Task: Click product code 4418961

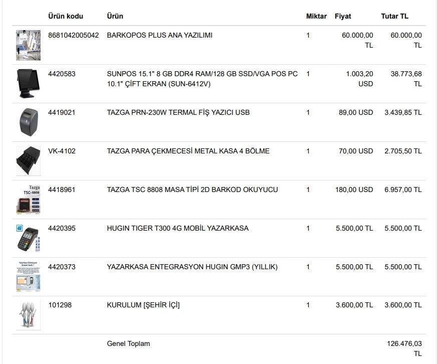Action: [62, 190]
